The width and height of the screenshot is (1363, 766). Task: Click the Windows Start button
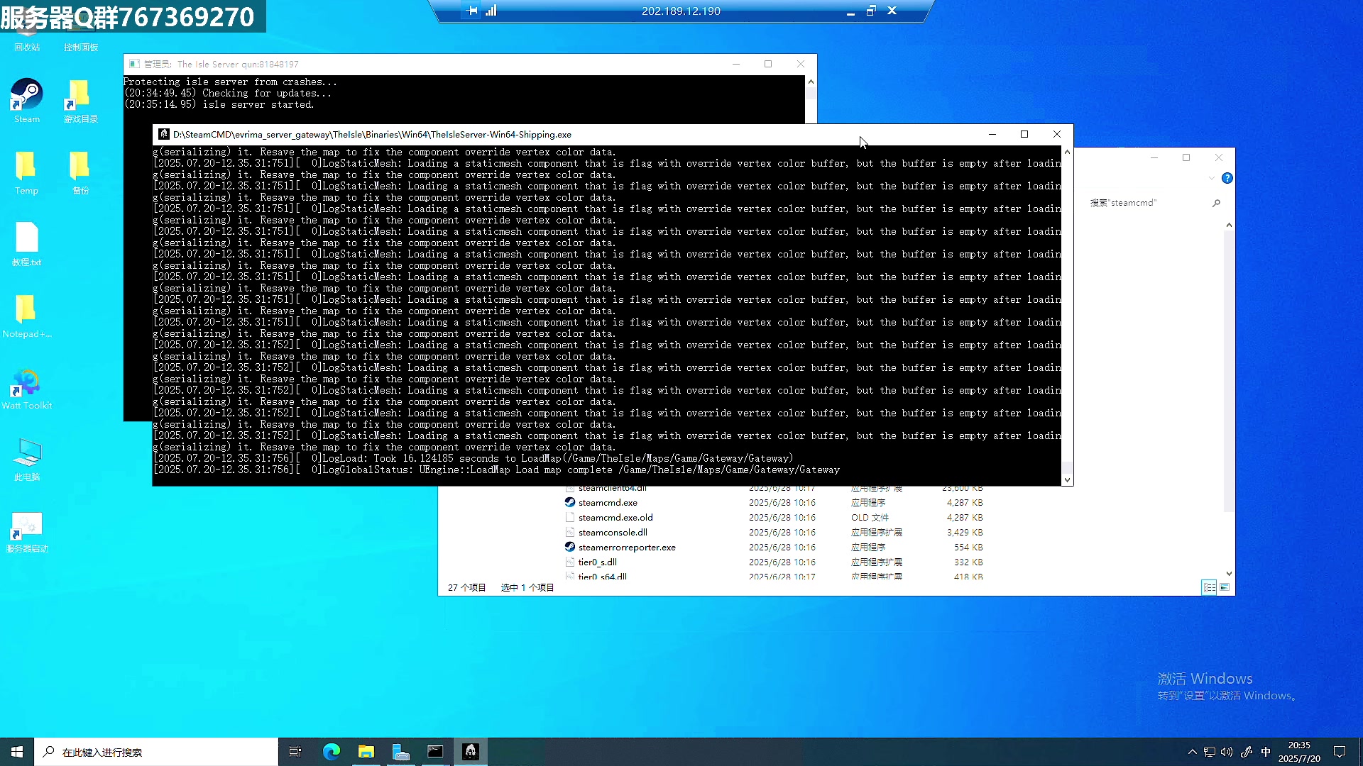coord(17,752)
